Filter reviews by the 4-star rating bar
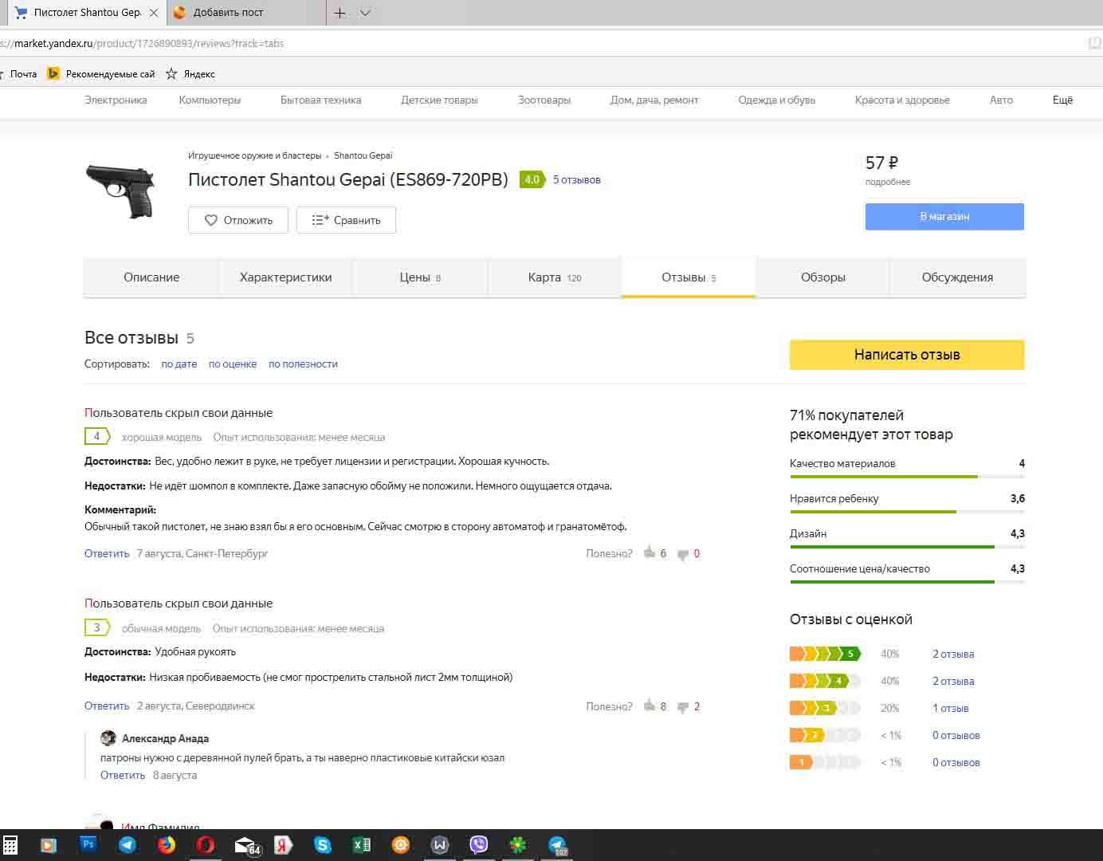 click(x=826, y=682)
